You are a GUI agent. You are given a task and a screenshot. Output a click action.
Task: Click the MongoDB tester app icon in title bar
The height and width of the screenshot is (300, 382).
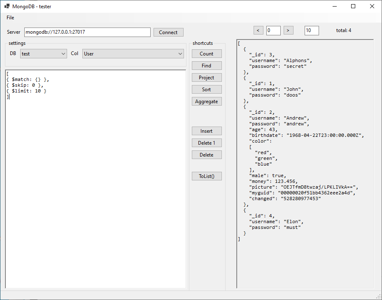coord(7,6)
